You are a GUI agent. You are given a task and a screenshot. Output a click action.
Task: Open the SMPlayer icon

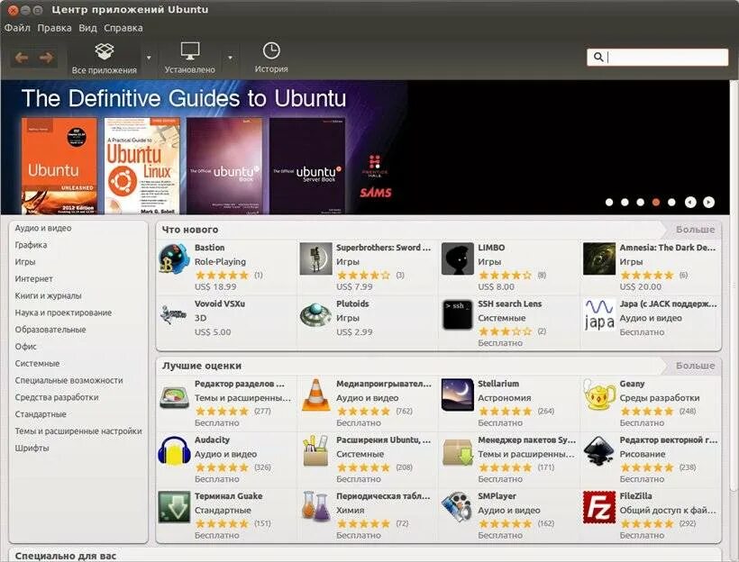458,507
